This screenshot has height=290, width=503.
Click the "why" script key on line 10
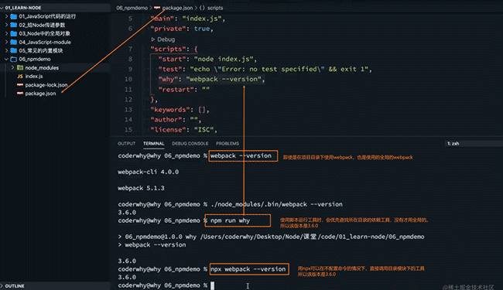pos(168,79)
